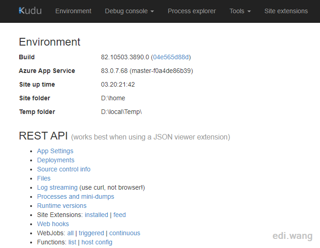Viewport: 320px width, 248px height.
Task: Open Functions host config link
Action: point(97,243)
